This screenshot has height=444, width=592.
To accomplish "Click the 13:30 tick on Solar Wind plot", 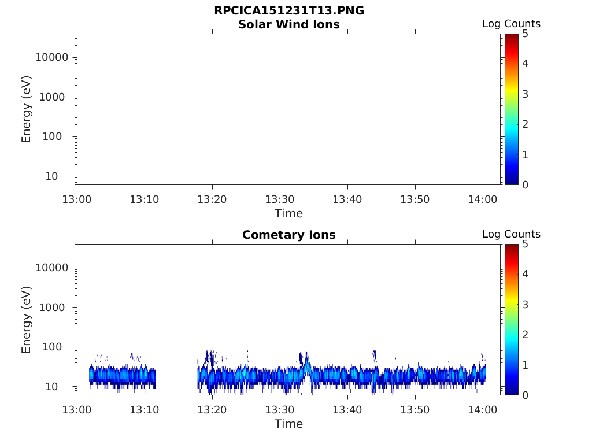I will pyautogui.click(x=280, y=199).
